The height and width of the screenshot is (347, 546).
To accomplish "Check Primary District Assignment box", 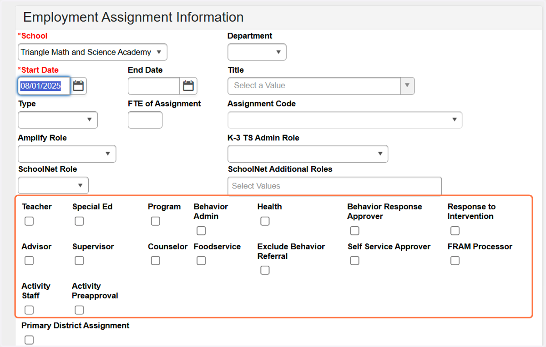I will click(x=29, y=340).
